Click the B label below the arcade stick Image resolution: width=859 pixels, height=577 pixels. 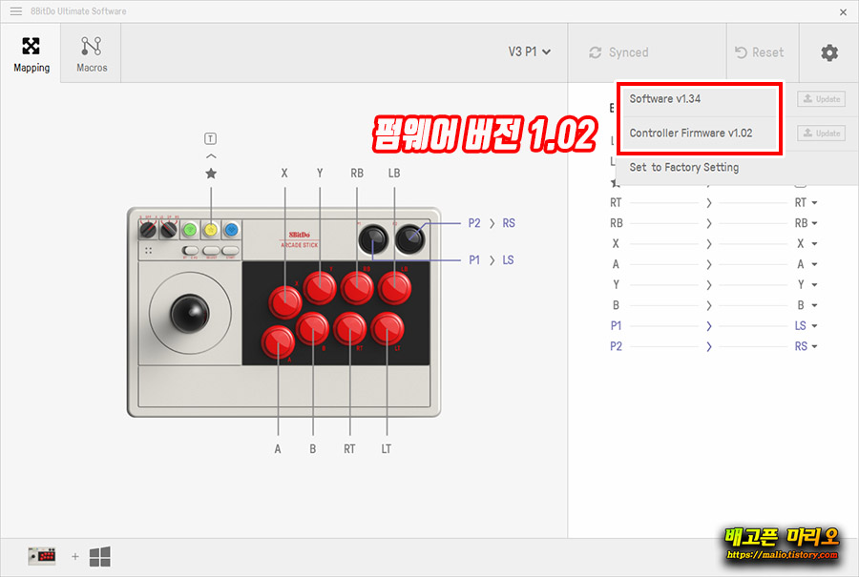coord(313,449)
